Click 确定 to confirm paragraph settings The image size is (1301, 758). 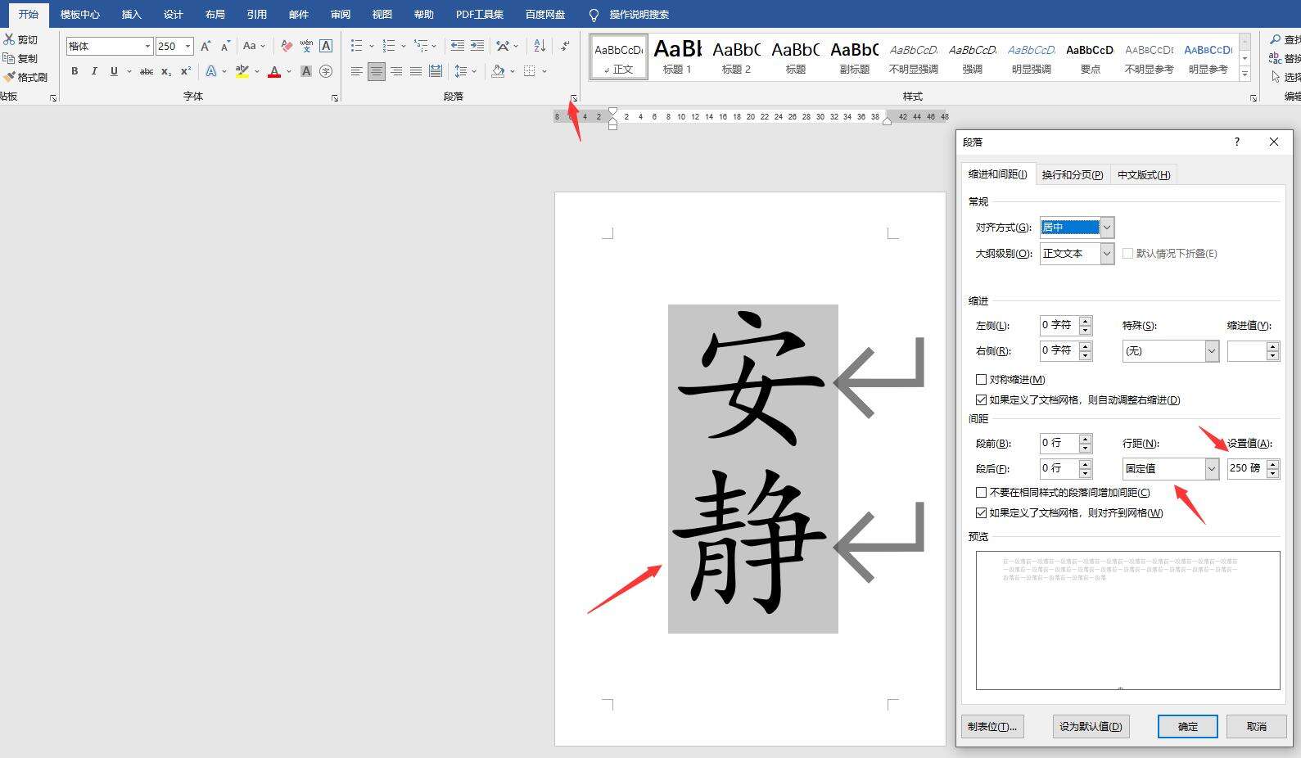point(1187,727)
